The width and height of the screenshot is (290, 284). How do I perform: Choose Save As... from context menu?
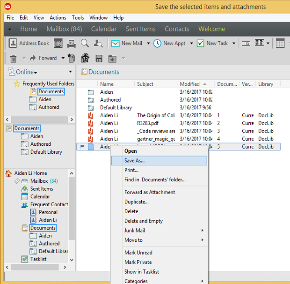point(134,160)
